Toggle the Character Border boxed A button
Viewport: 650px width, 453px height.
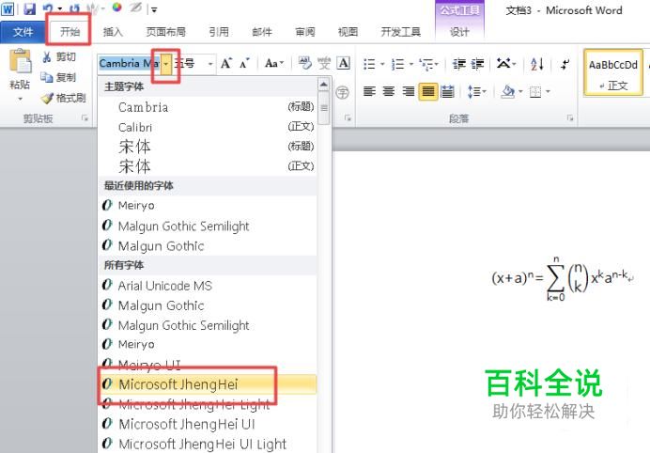[343, 64]
